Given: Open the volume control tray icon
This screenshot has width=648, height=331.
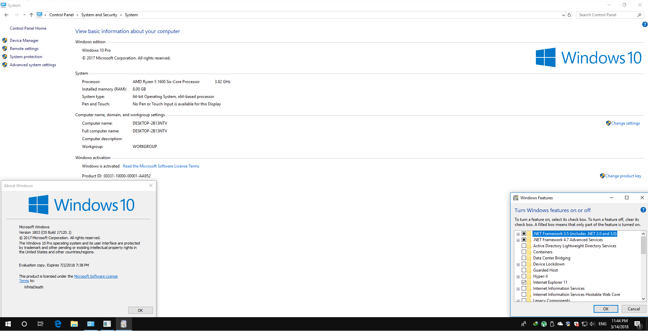Looking at the screenshot, I should 592,324.
